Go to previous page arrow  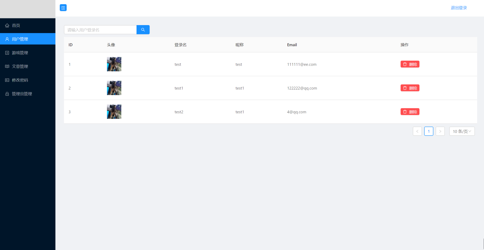coord(417,131)
